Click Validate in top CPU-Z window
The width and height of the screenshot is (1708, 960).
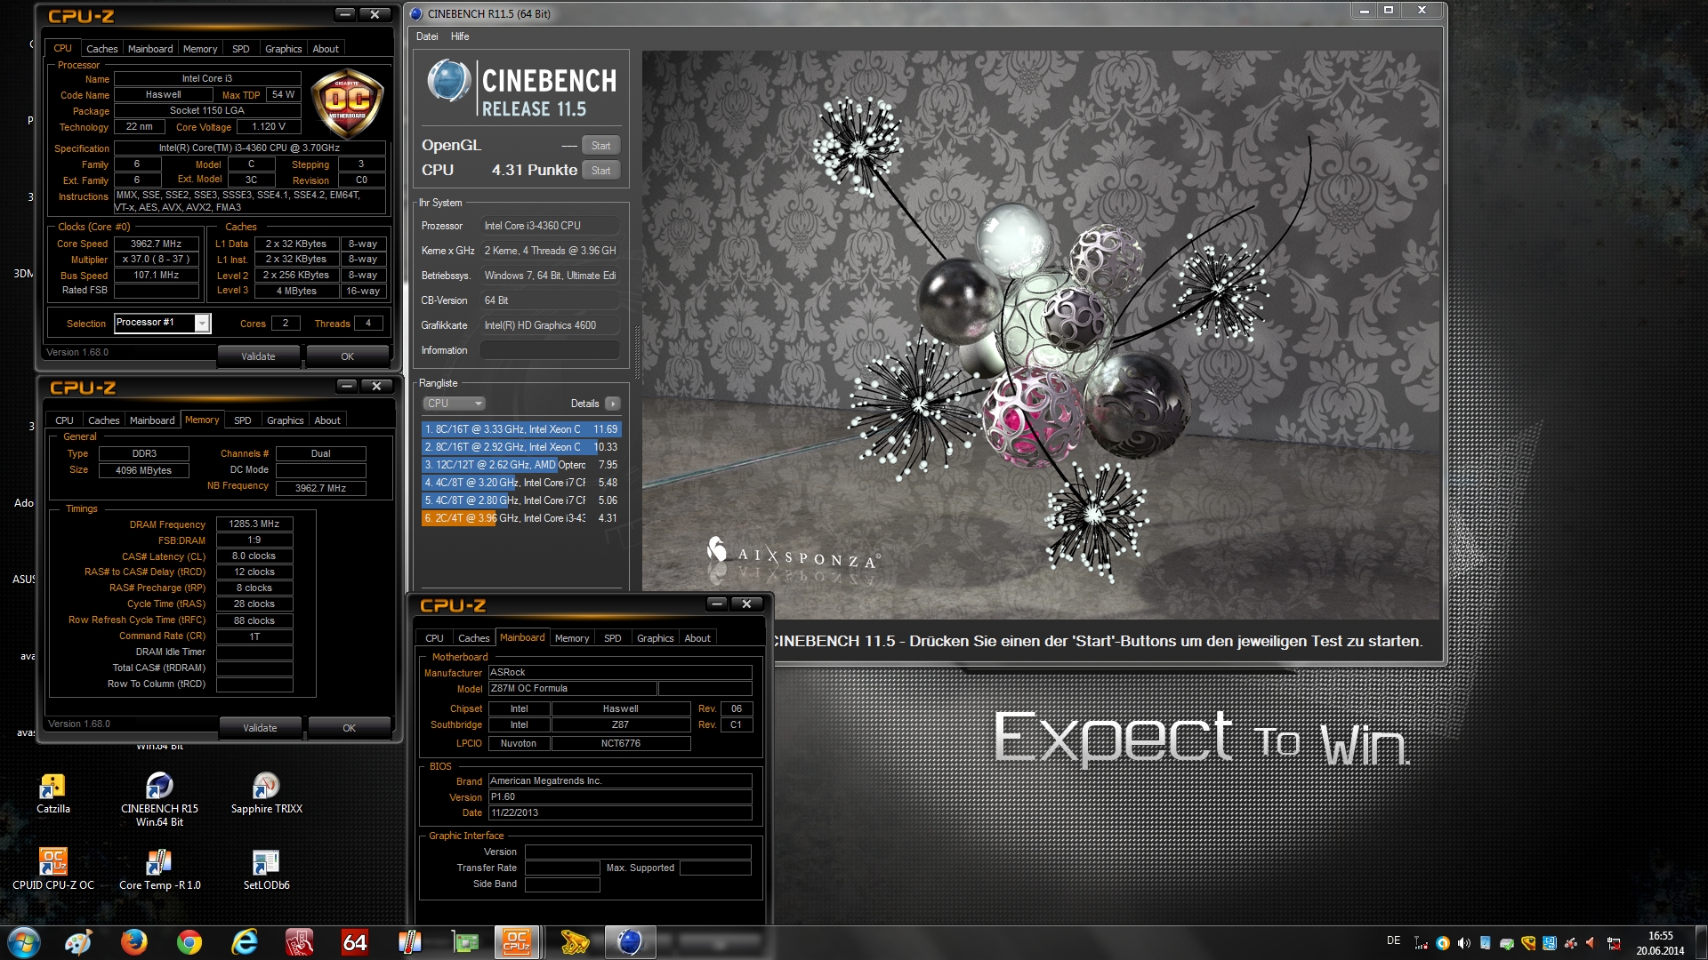click(x=259, y=356)
